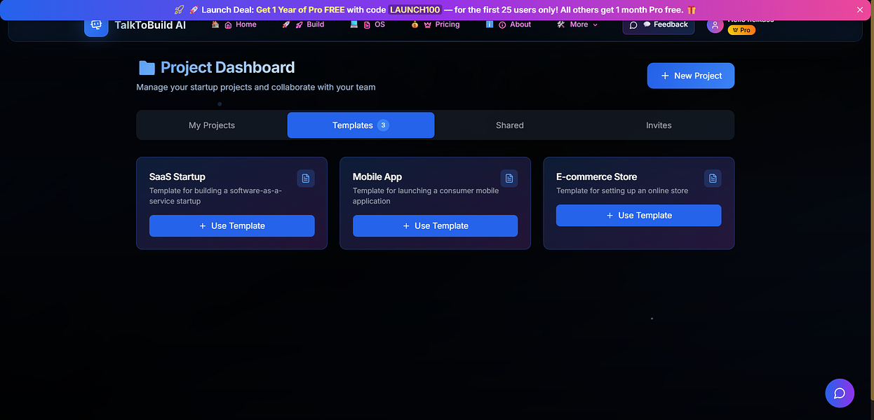The height and width of the screenshot is (420, 874).
Task: Use the E-commerce Store template
Action: [x=639, y=216]
